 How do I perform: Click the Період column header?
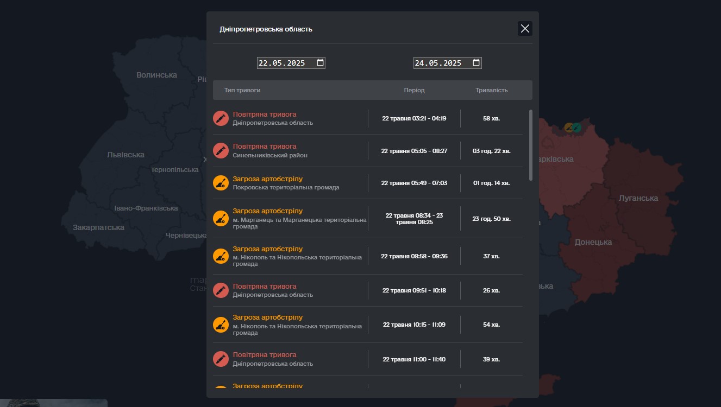pos(414,90)
